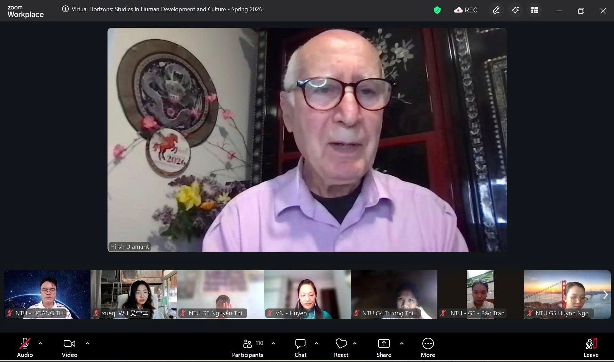
Task: Open the More options menu
Action: 428,347
